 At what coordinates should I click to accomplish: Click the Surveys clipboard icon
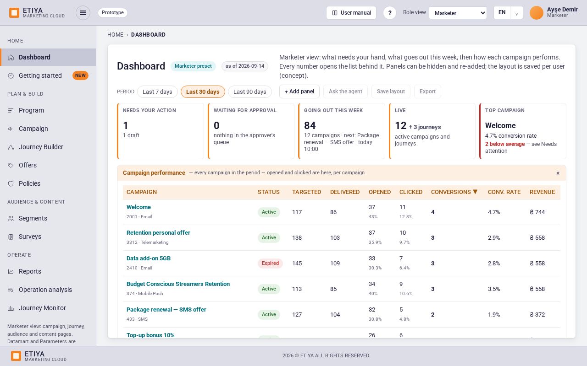coord(11,237)
